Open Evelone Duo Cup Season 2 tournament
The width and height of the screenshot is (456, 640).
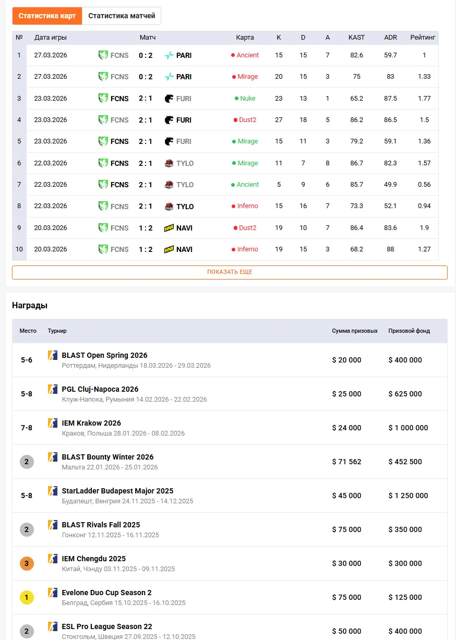tap(106, 593)
